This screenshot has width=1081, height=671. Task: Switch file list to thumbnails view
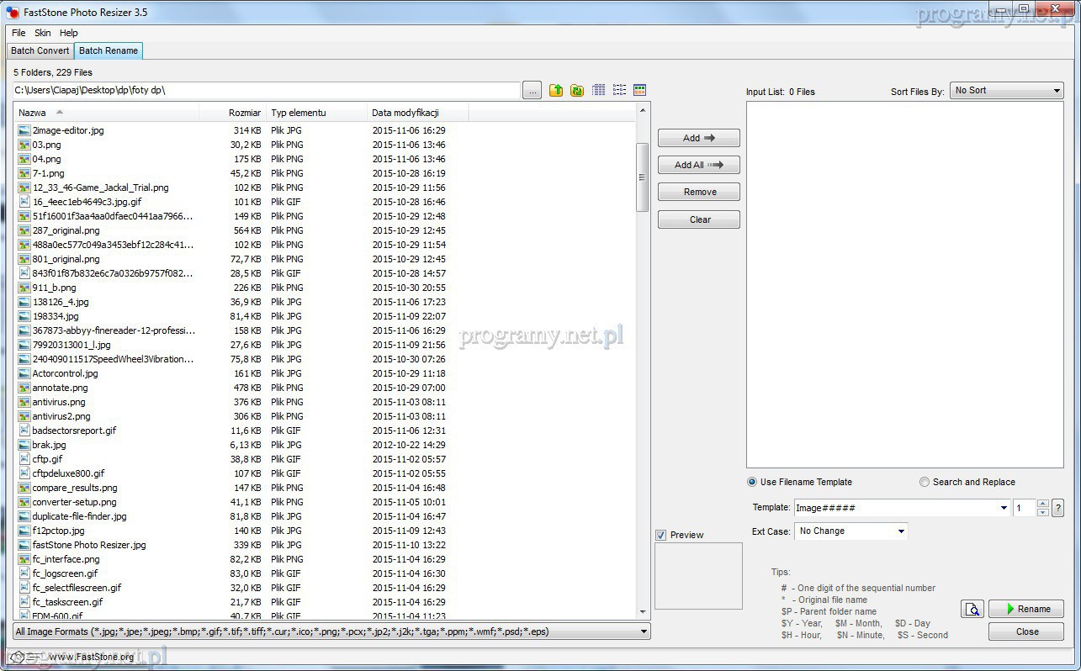pos(639,90)
